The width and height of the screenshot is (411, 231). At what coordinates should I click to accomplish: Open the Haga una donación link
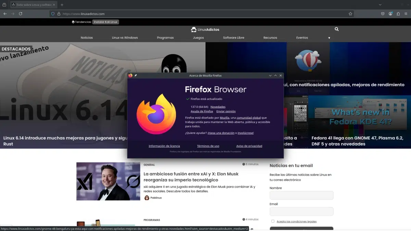[221, 133]
